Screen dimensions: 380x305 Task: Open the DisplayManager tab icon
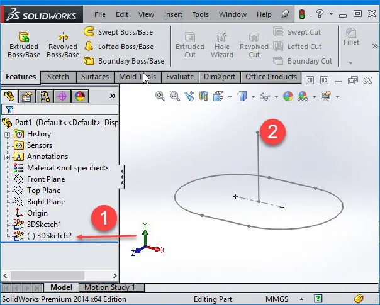[80, 96]
